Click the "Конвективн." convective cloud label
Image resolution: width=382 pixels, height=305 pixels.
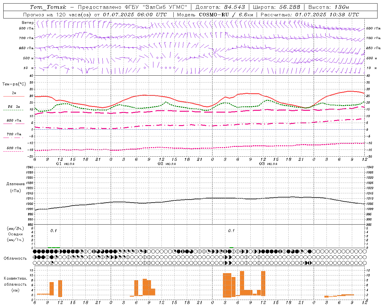click(x=15, y=278)
